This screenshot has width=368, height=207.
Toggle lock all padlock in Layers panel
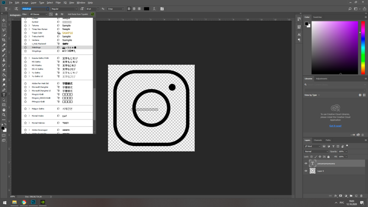pyautogui.click(x=328, y=157)
